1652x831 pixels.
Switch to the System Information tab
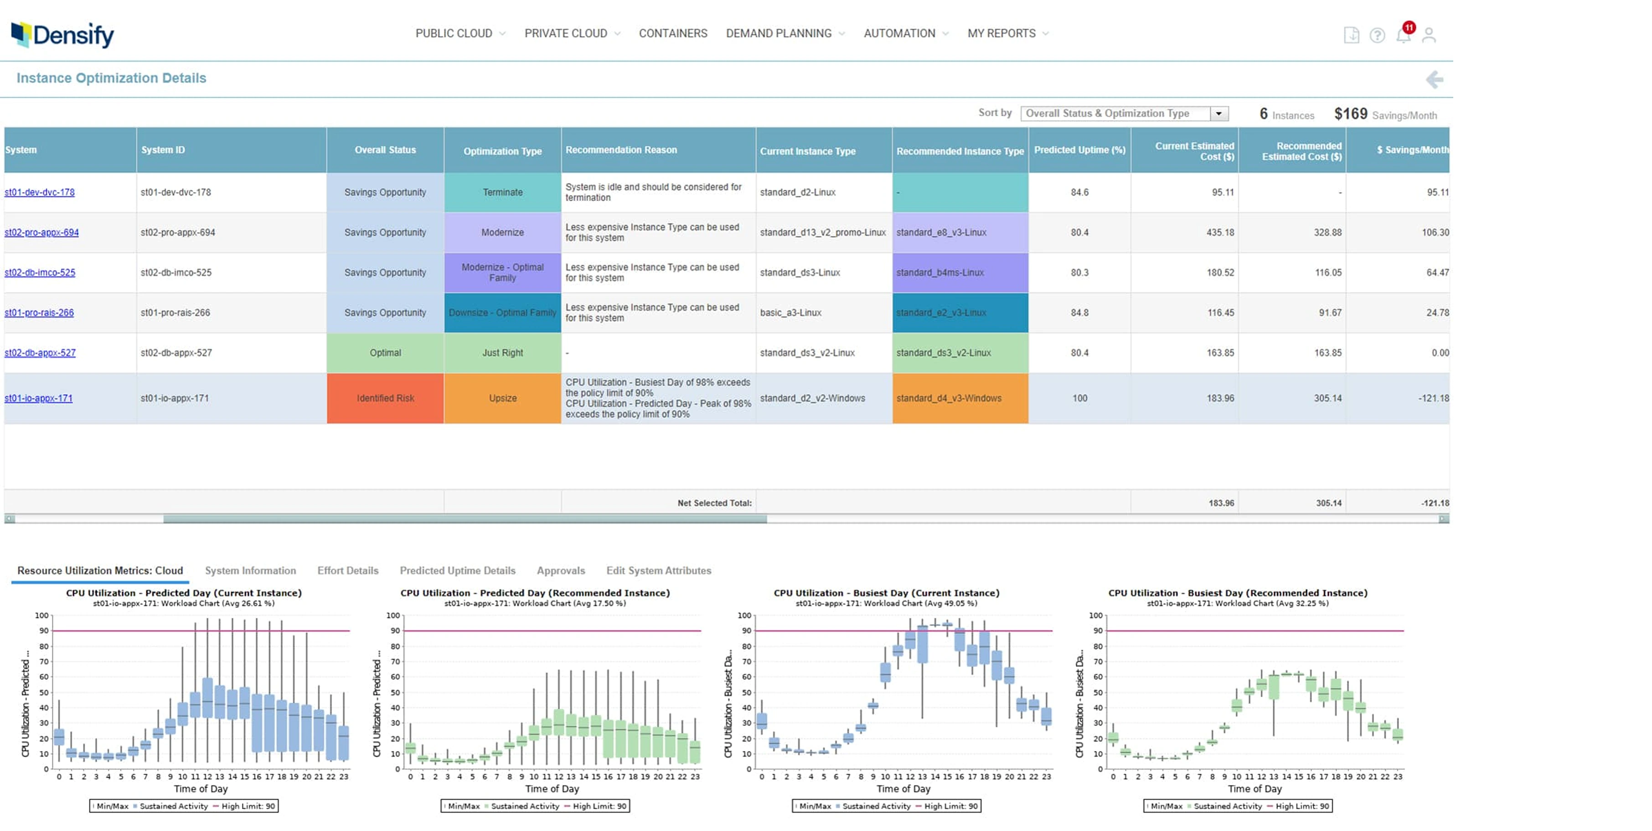(x=250, y=570)
